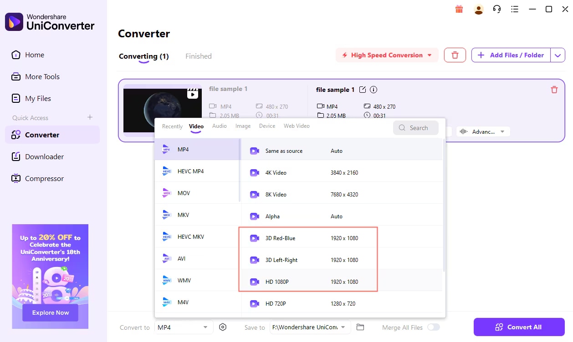Open the output folder icon

point(360,327)
